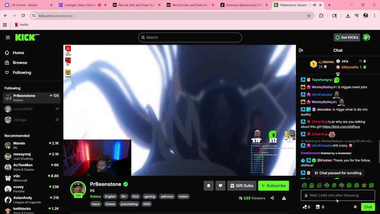
Task: Select the 18+ tag
Action: point(124,196)
